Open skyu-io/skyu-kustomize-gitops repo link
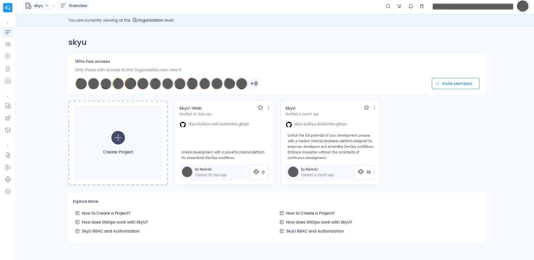The width and height of the screenshot is (534, 260). pos(320,124)
